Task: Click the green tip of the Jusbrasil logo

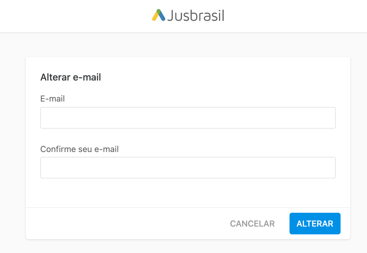Action: 158,11
